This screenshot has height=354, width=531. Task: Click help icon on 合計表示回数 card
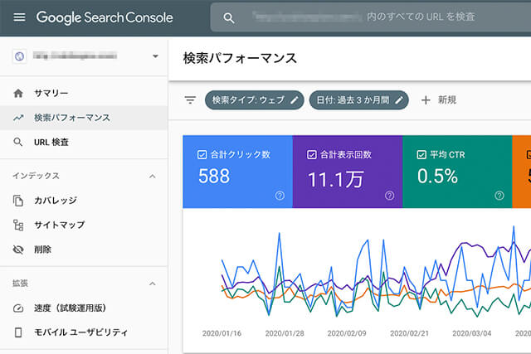[x=389, y=196]
